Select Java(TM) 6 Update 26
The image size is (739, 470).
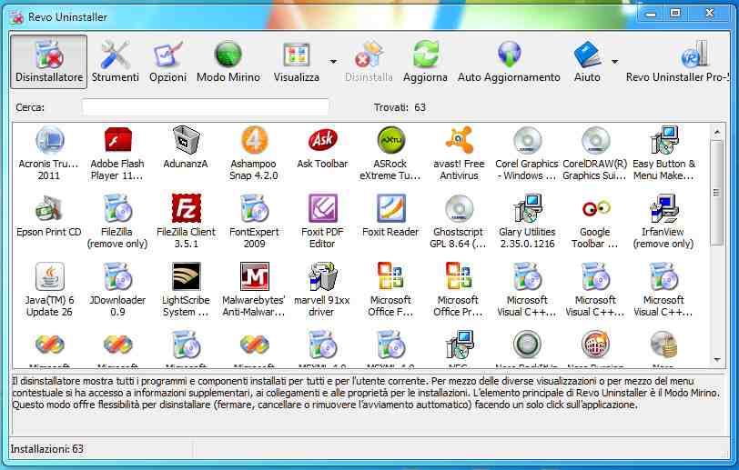click(x=49, y=290)
